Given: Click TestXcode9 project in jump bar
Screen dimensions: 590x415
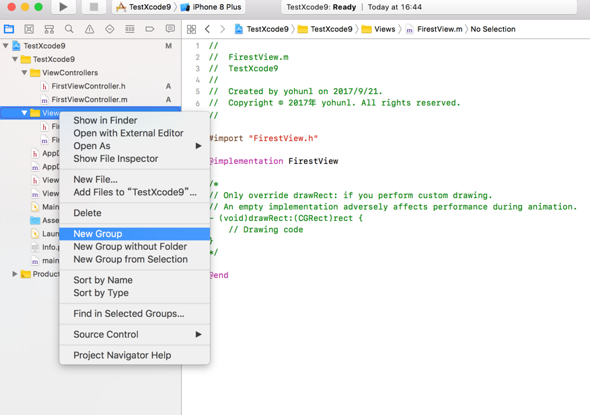Looking at the screenshot, I should tap(262, 30).
